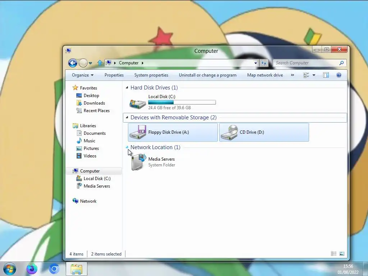Click the Local Disk (C:) usage bar
Image resolution: width=368 pixels, height=276 pixels.
(182, 102)
